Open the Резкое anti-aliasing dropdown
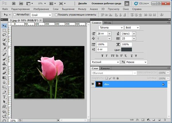This screenshot has height=123, width=172. [136, 62]
